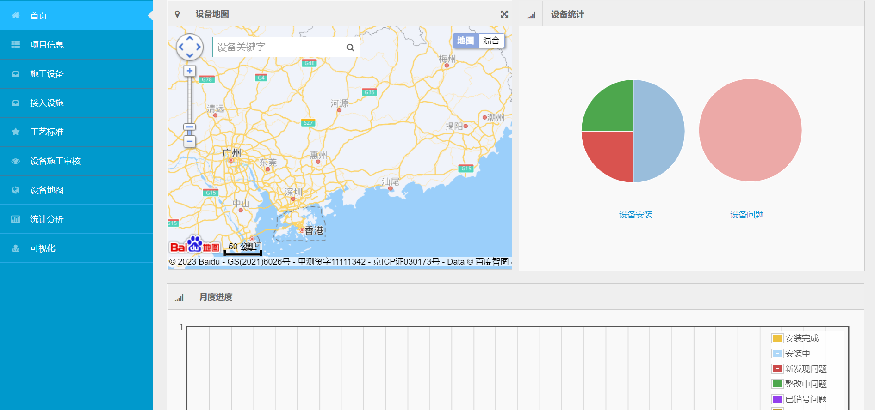Click the chart icon beside 统计分析

(x=16, y=219)
